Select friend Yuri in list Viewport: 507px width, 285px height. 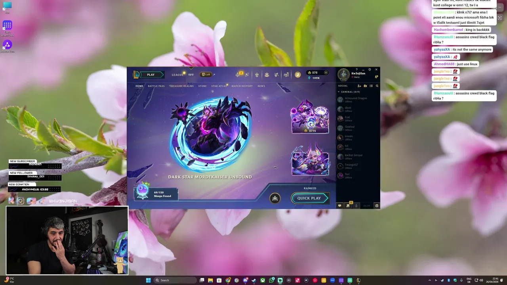pyautogui.click(x=358, y=175)
